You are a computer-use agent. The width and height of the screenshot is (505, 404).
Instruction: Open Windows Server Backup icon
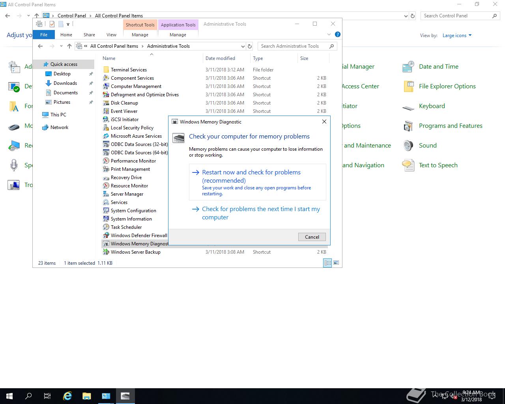(106, 252)
